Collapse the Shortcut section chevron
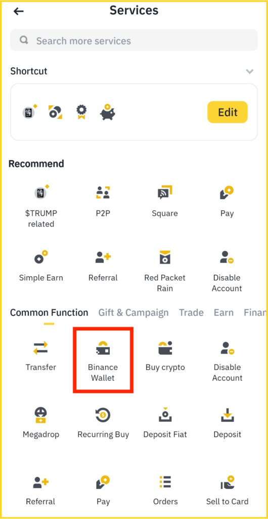This screenshot has width=268, height=519. pyautogui.click(x=250, y=71)
